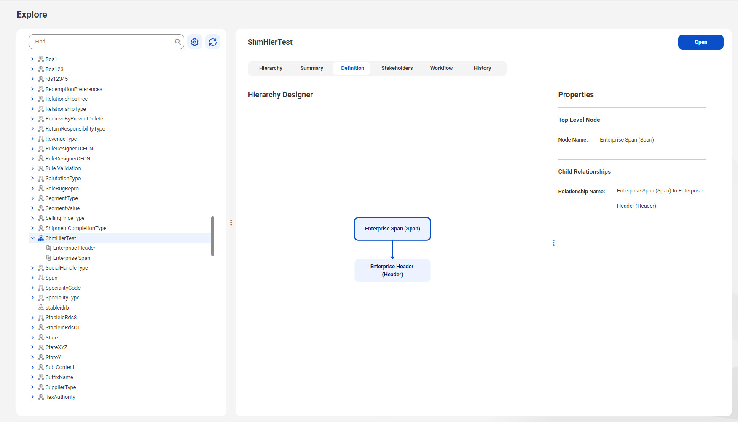Click the icon beside Rds123

[41, 69]
